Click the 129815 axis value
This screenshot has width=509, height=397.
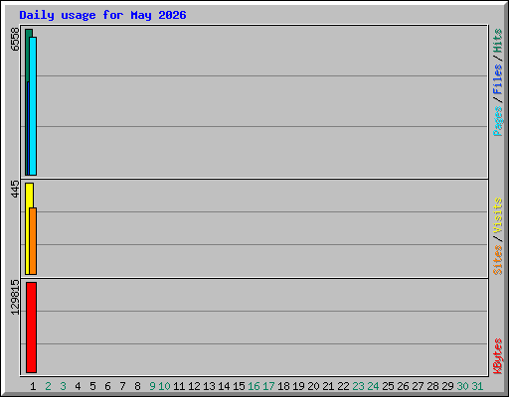tap(15, 297)
